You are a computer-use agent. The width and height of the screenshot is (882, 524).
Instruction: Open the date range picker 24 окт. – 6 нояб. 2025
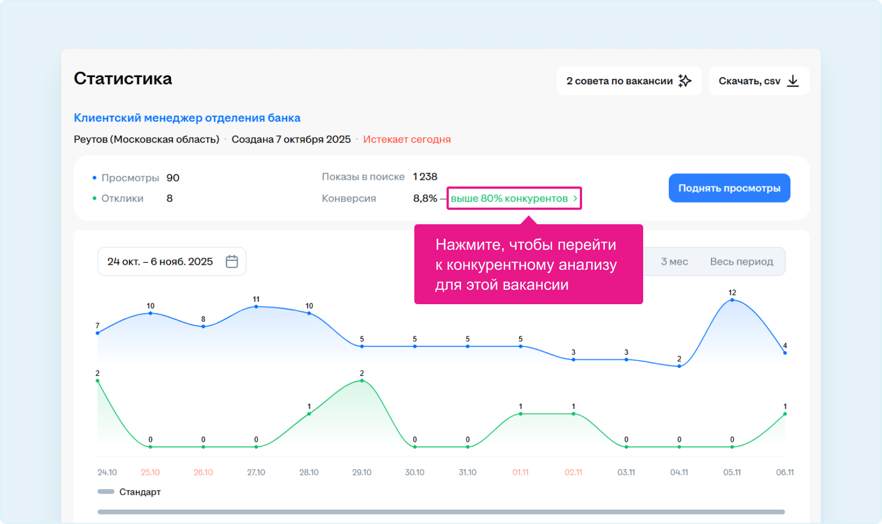tap(161, 261)
